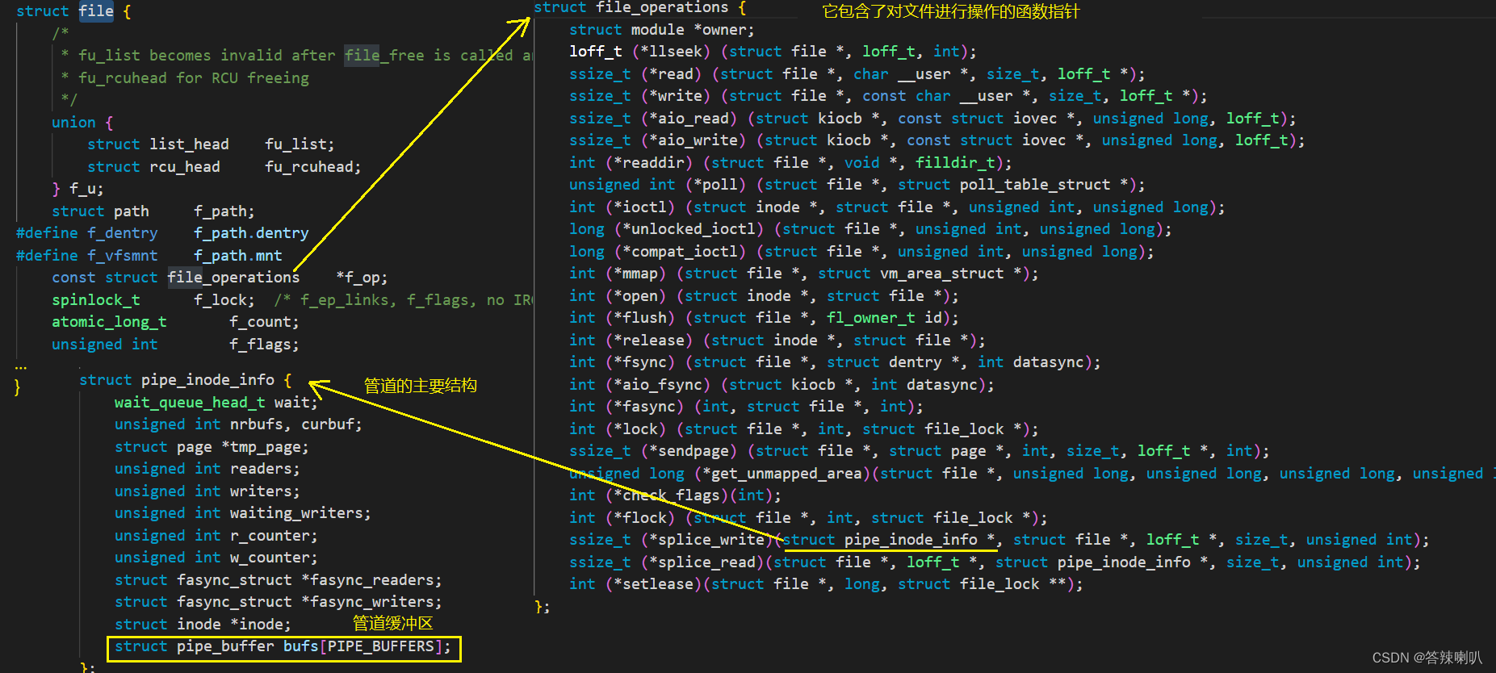Click 'struct file_operations {' declaration

640,8
